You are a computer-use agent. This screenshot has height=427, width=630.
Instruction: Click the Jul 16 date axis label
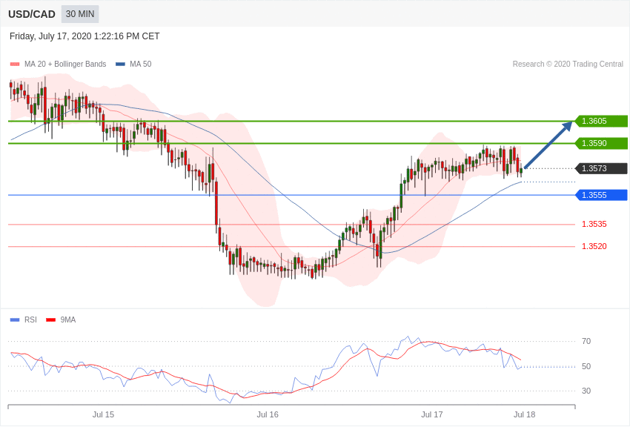268,414
